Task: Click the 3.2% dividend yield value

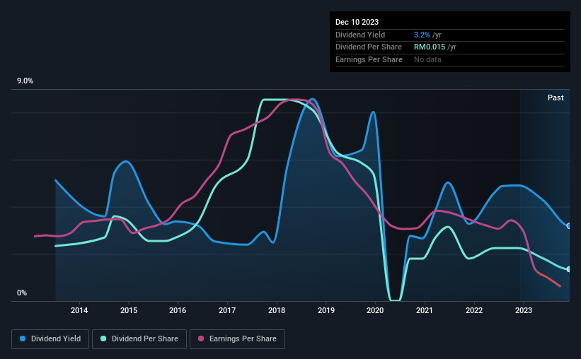Action: tap(422, 35)
